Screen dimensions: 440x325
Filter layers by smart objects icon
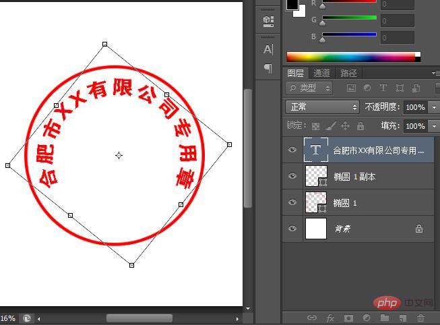(x=416, y=88)
